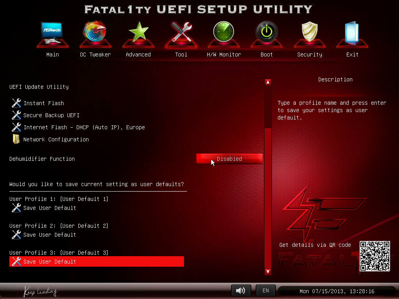Save User Default for Profile 3
The image size is (399, 299).
[x=97, y=261]
